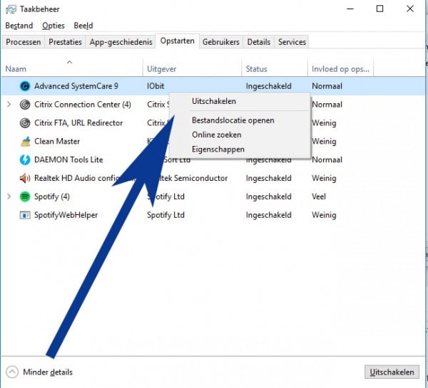428x388 pixels.
Task: Click Weinig impact of Citrix FTA row
Action: click(324, 123)
